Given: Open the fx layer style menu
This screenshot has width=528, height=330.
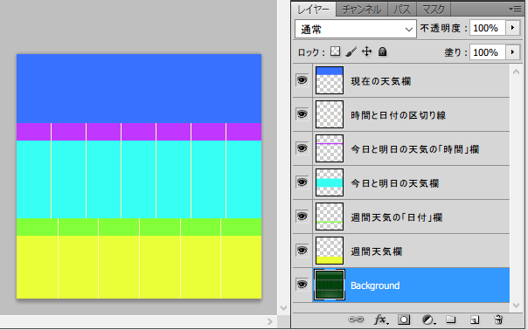Looking at the screenshot, I should (x=381, y=320).
